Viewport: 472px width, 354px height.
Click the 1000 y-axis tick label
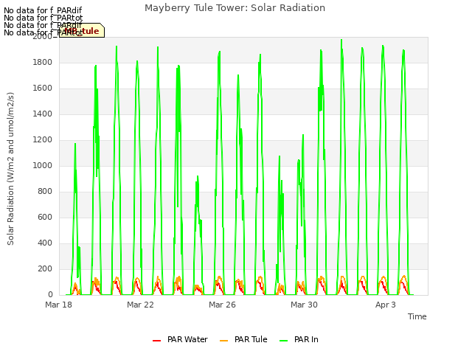pyautogui.click(x=43, y=165)
